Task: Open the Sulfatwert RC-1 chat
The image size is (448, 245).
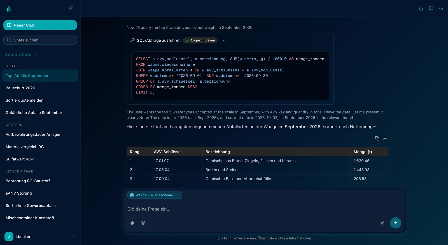Action: pos(40,159)
